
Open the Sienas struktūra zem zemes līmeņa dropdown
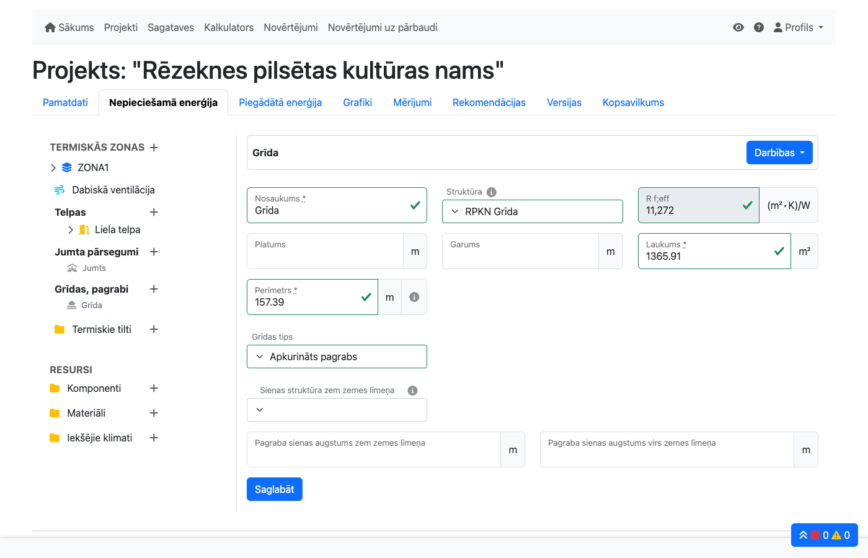tap(337, 410)
